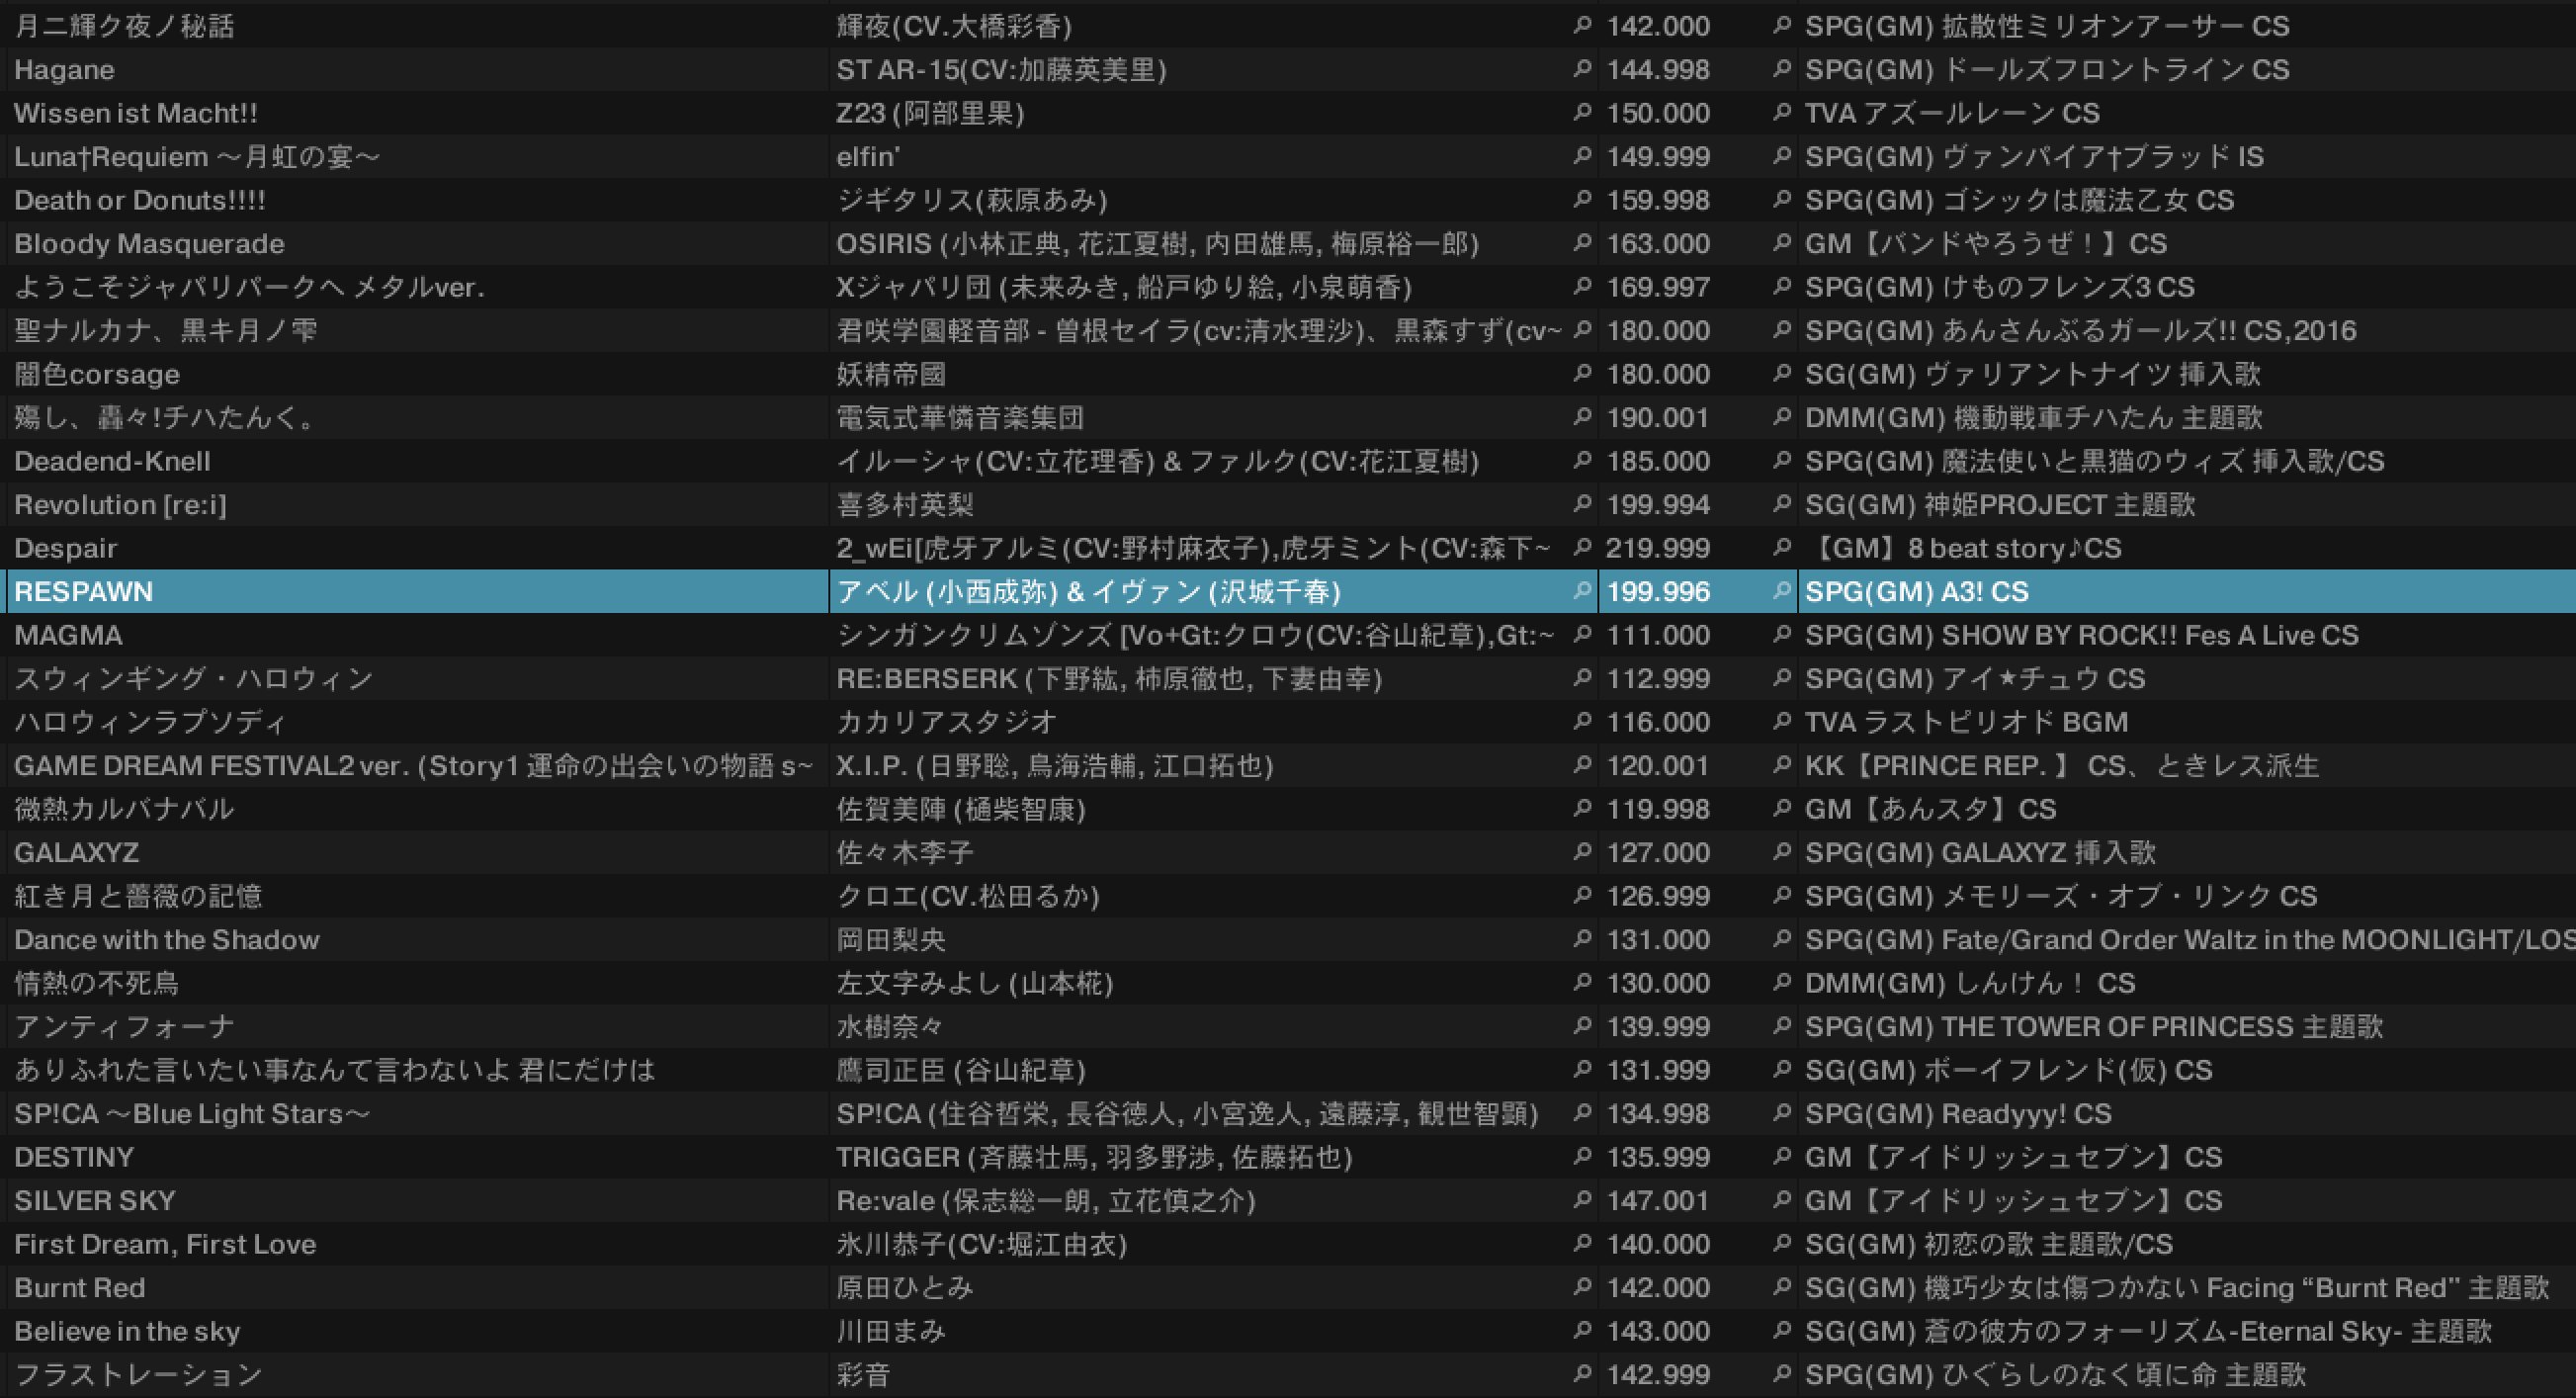Click search icon left of 'SG(GM) 初恋の歌 主題歌/CS'

1781,1243
